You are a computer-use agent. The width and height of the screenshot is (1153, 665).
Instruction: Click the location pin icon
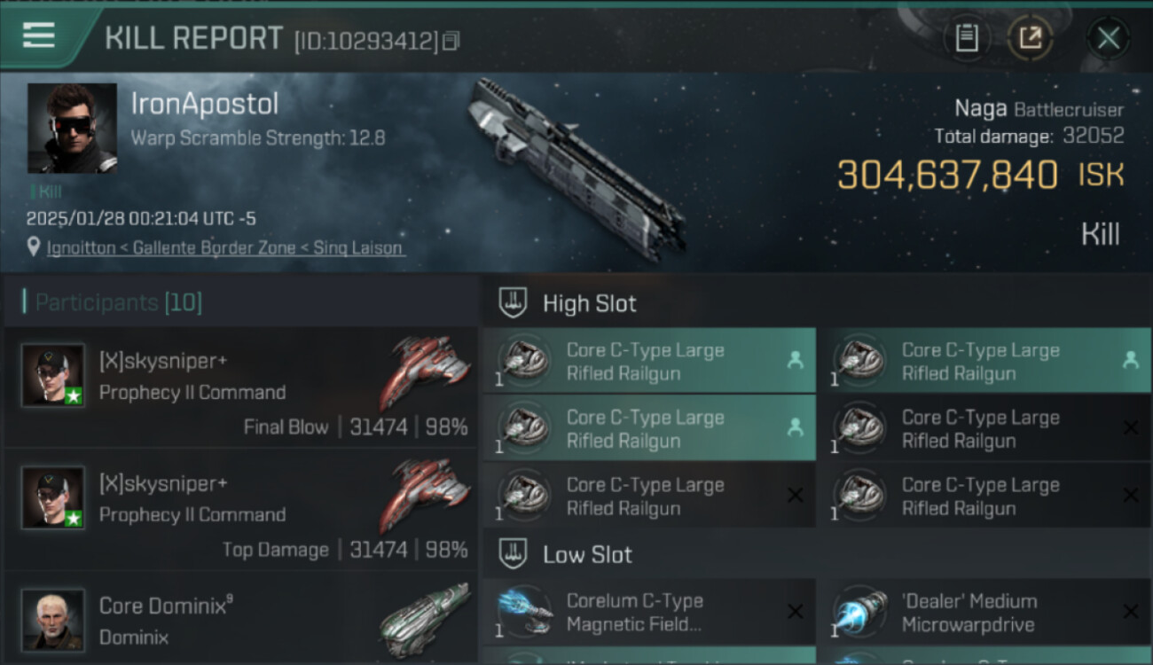point(34,247)
